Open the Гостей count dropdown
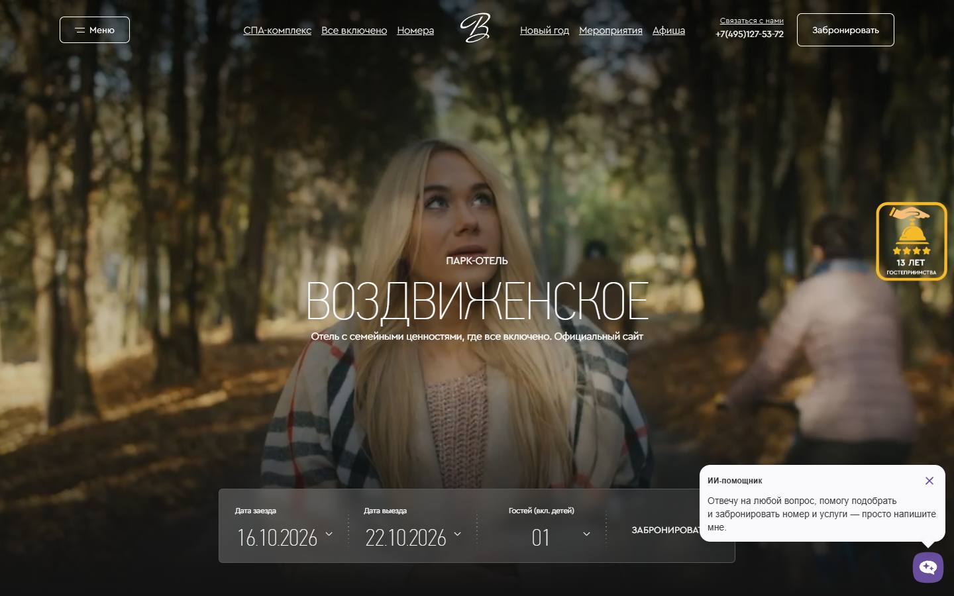This screenshot has width=954, height=596. (586, 534)
